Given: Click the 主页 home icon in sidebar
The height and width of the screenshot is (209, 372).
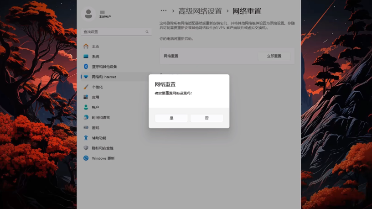Looking at the screenshot, I should pos(86,47).
